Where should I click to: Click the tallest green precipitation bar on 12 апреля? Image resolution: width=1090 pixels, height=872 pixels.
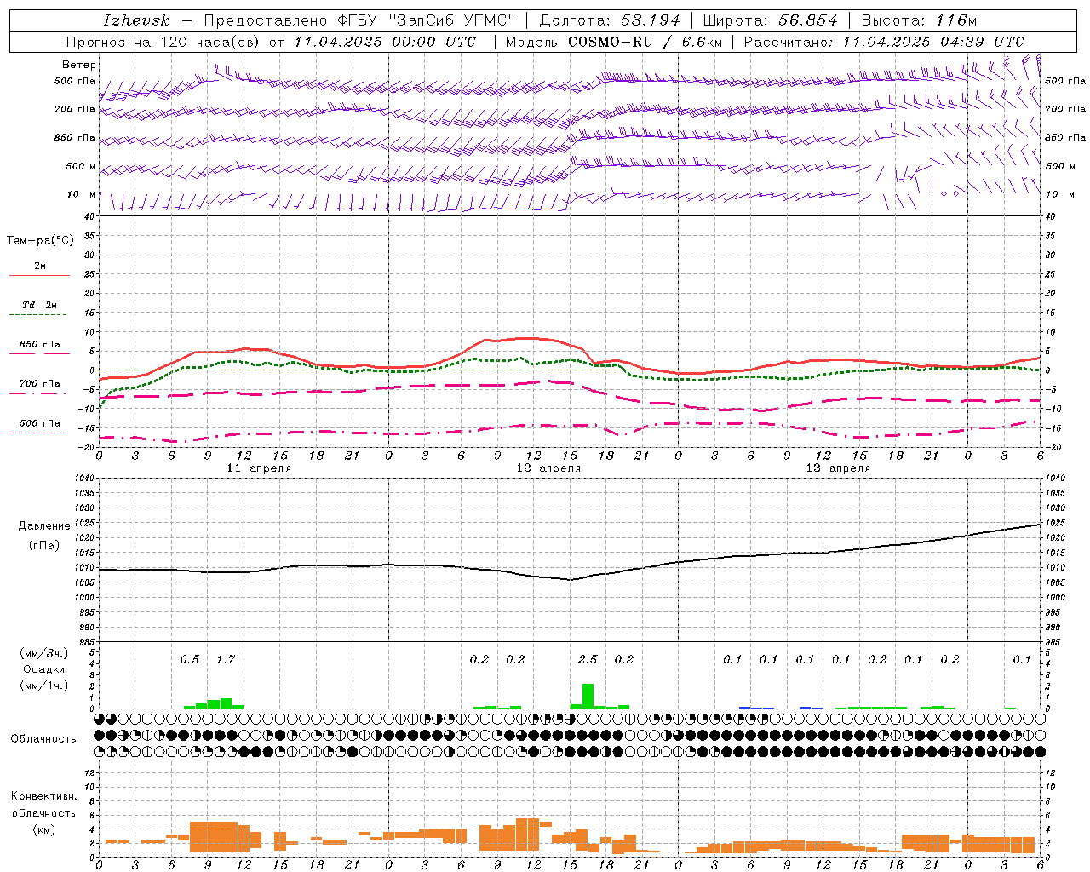point(588,696)
